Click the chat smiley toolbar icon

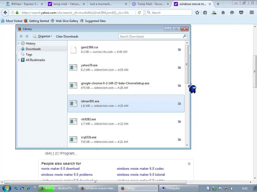(x=232, y=12)
